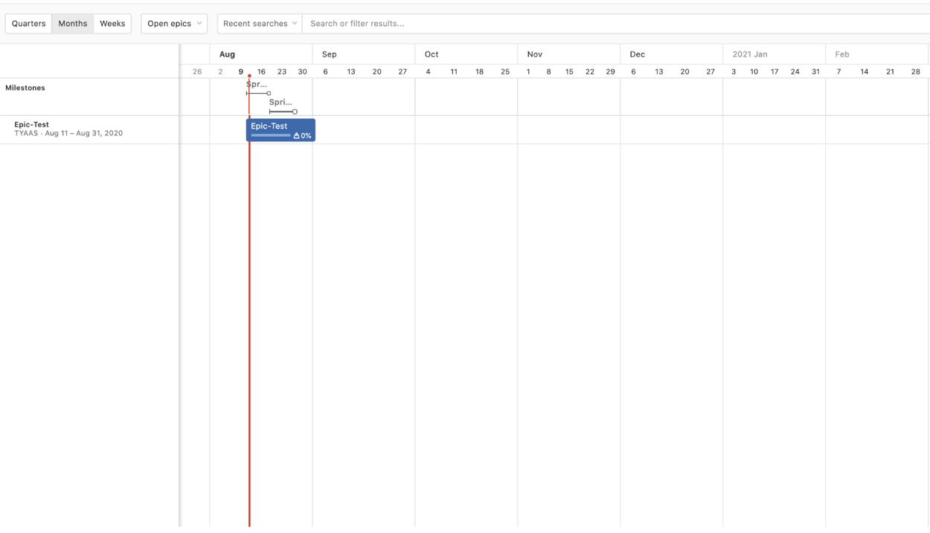Click the Aug month header
This screenshot has height=533, width=930.
[x=227, y=54]
